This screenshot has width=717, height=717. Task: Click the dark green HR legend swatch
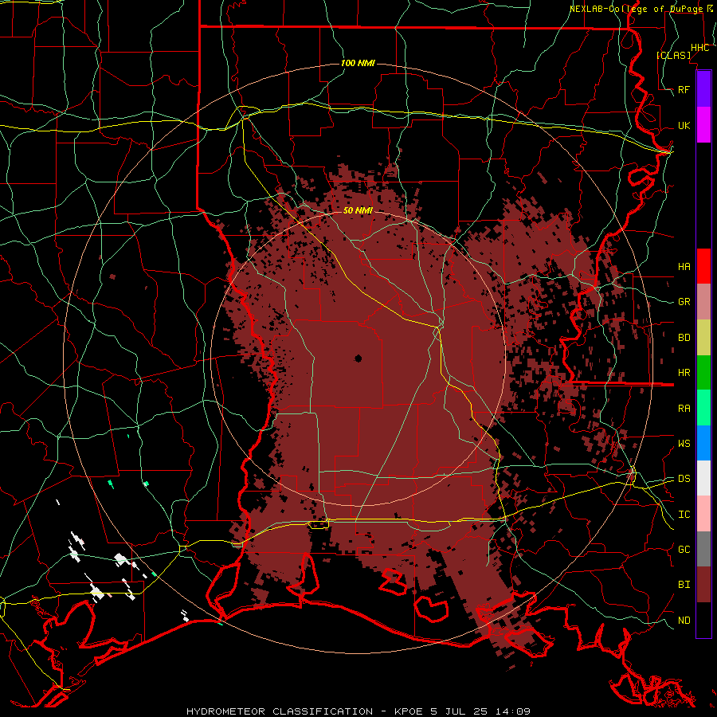tap(703, 373)
